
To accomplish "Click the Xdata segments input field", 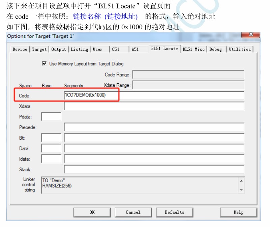I will tap(154, 106).
